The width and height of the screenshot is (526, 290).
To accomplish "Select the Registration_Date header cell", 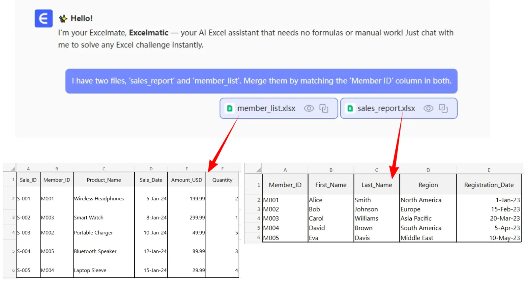I will [x=488, y=185].
